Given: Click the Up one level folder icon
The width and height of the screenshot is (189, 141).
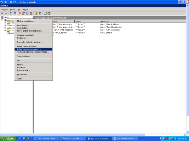Looking at the screenshot, I should pyautogui.click(x=11, y=13).
